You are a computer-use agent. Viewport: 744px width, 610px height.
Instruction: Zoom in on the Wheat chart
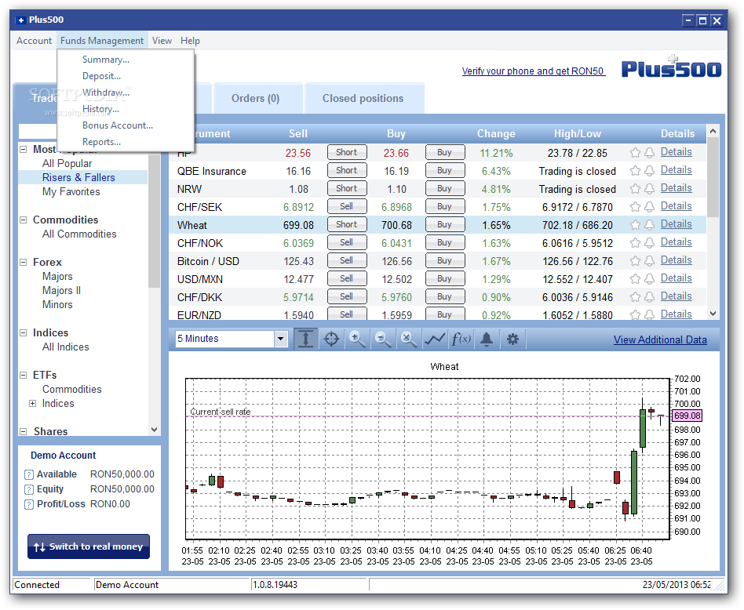(357, 339)
